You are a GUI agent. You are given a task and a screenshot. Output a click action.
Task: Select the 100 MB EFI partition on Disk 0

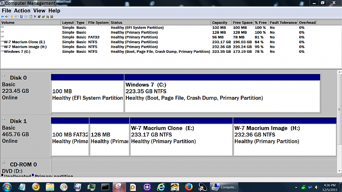(x=88, y=93)
